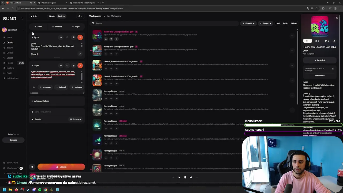
Task: Expand Show More in detail panel
Action: (x=319, y=76)
